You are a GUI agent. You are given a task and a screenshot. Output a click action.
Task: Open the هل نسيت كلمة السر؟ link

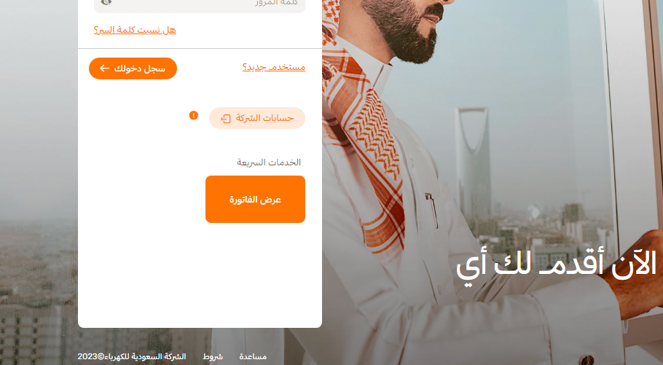pos(135,30)
